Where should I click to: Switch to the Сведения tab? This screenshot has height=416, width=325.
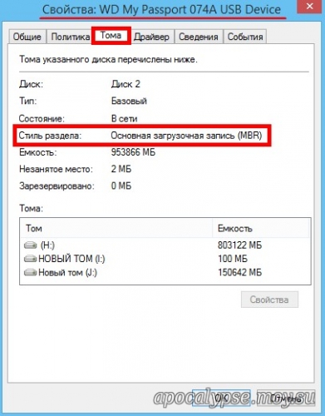pyautogui.click(x=199, y=37)
